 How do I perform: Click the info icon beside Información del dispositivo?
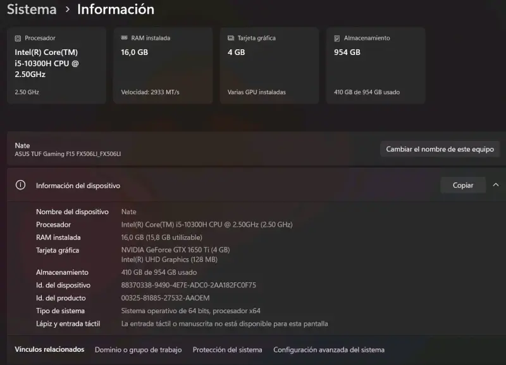tap(20, 185)
